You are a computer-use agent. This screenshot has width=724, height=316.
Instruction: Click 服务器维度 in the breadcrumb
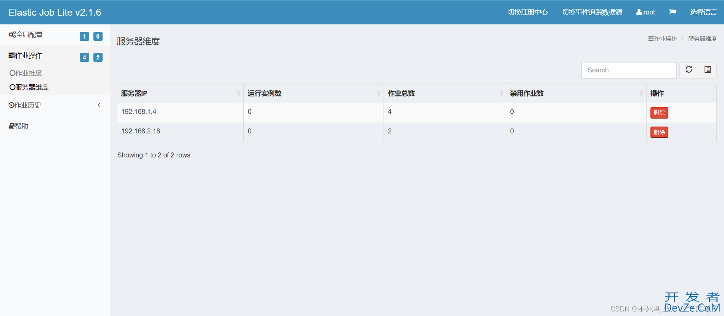[x=702, y=39]
